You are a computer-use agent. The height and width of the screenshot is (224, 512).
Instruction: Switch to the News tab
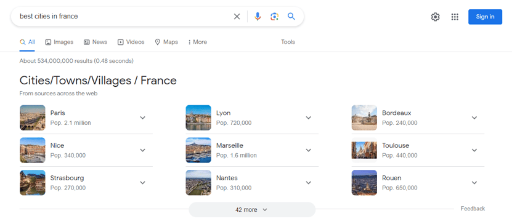95,42
